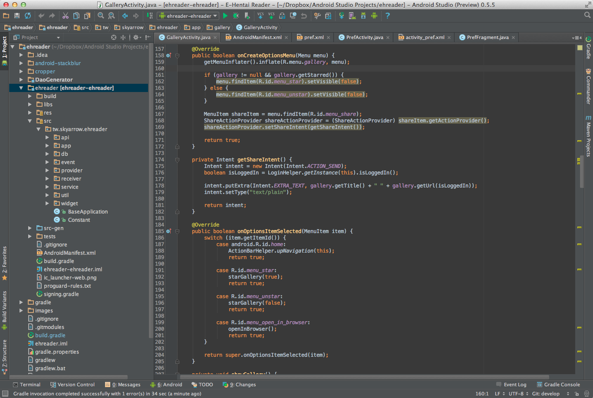
Task: Switch to the PrefFragment.java editor tab
Action: click(x=488, y=37)
